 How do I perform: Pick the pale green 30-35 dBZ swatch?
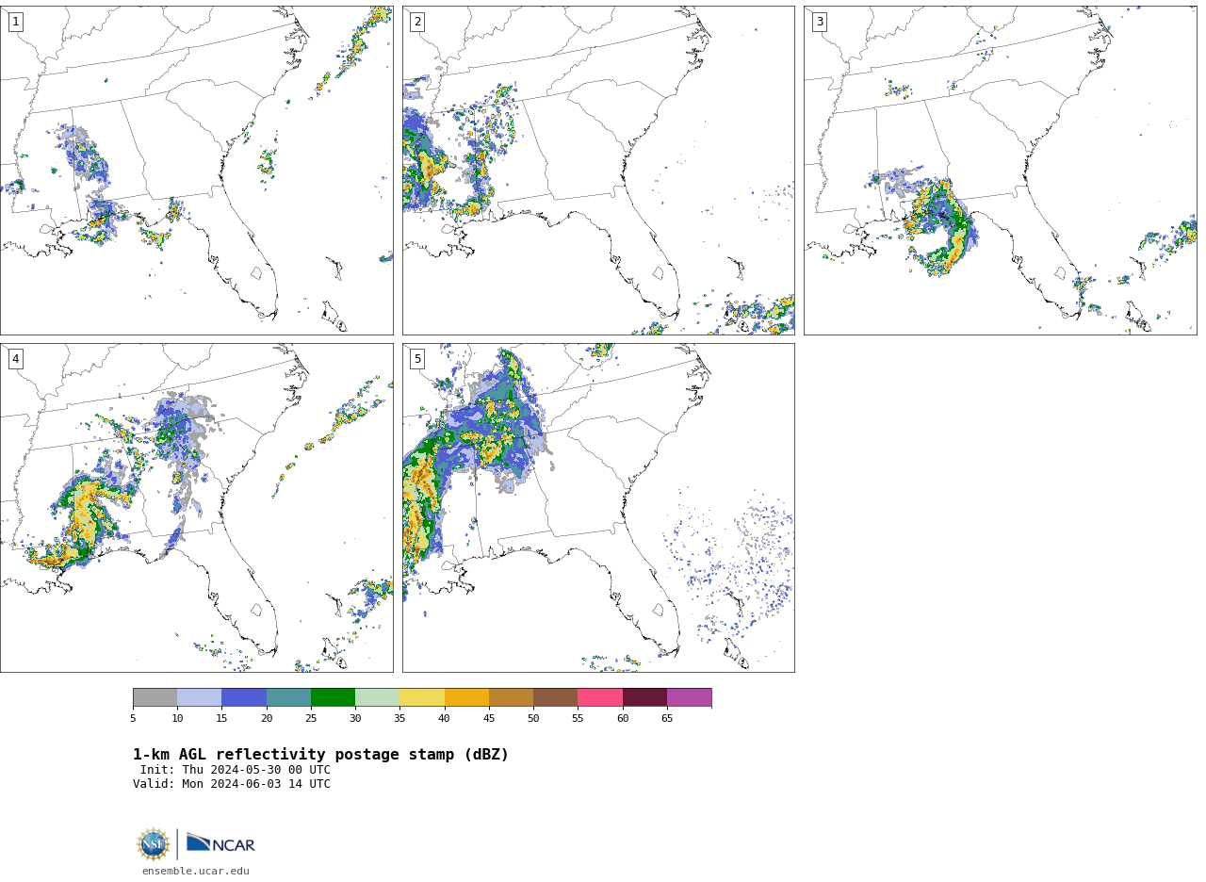point(377,697)
